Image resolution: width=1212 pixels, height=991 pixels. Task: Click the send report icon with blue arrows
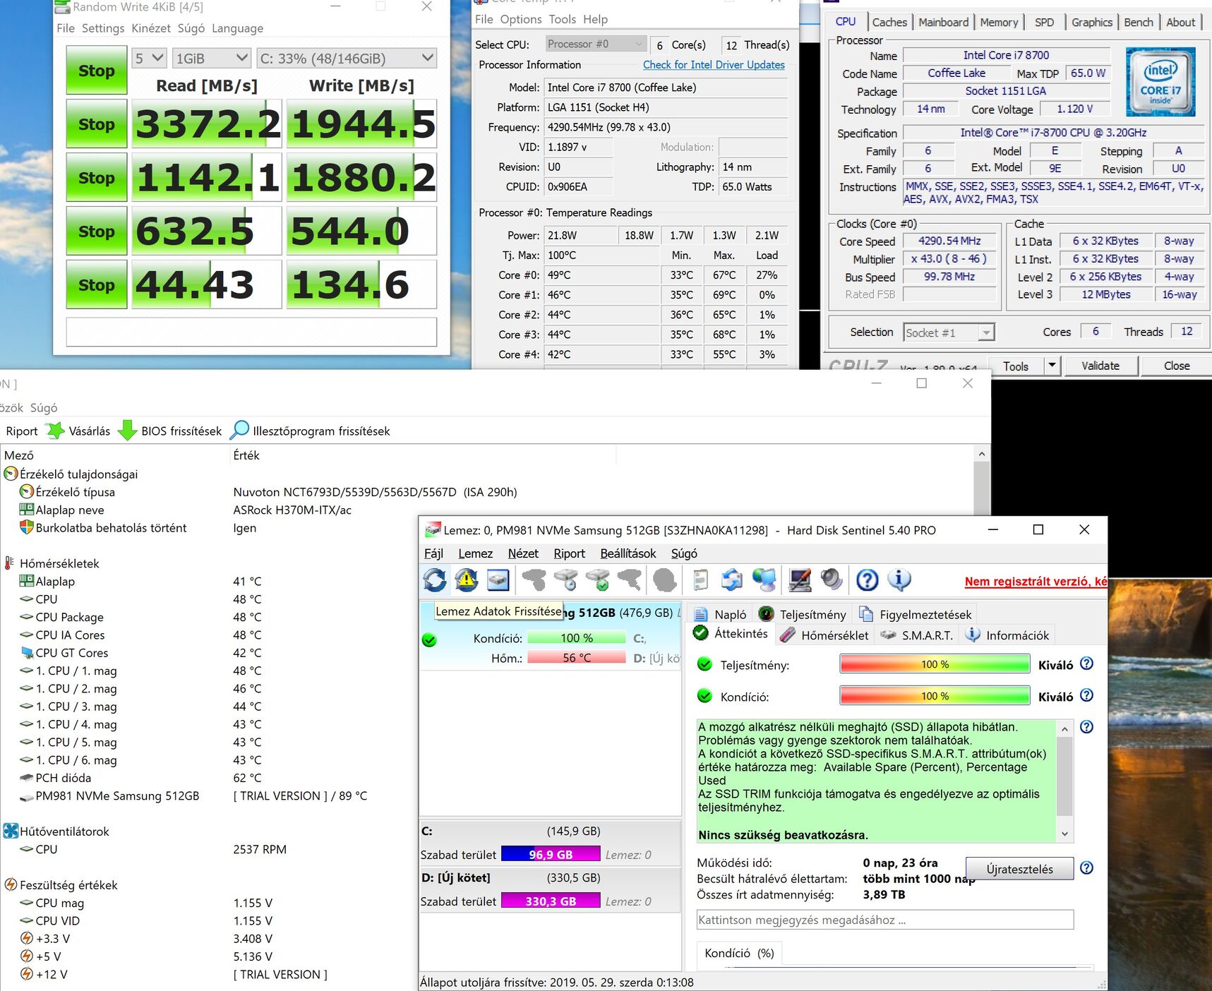[732, 580]
